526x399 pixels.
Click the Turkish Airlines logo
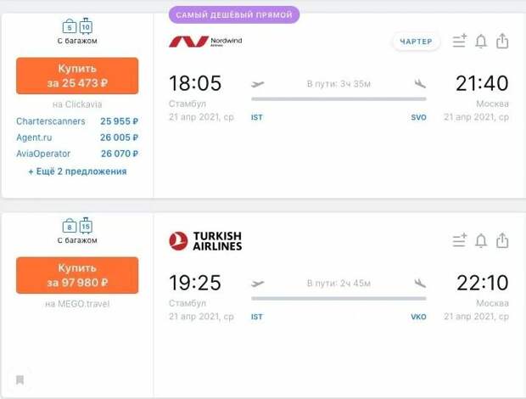(x=205, y=241)
